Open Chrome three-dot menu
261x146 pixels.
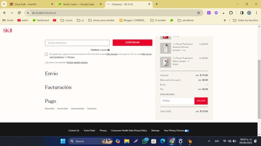(257, 13)
